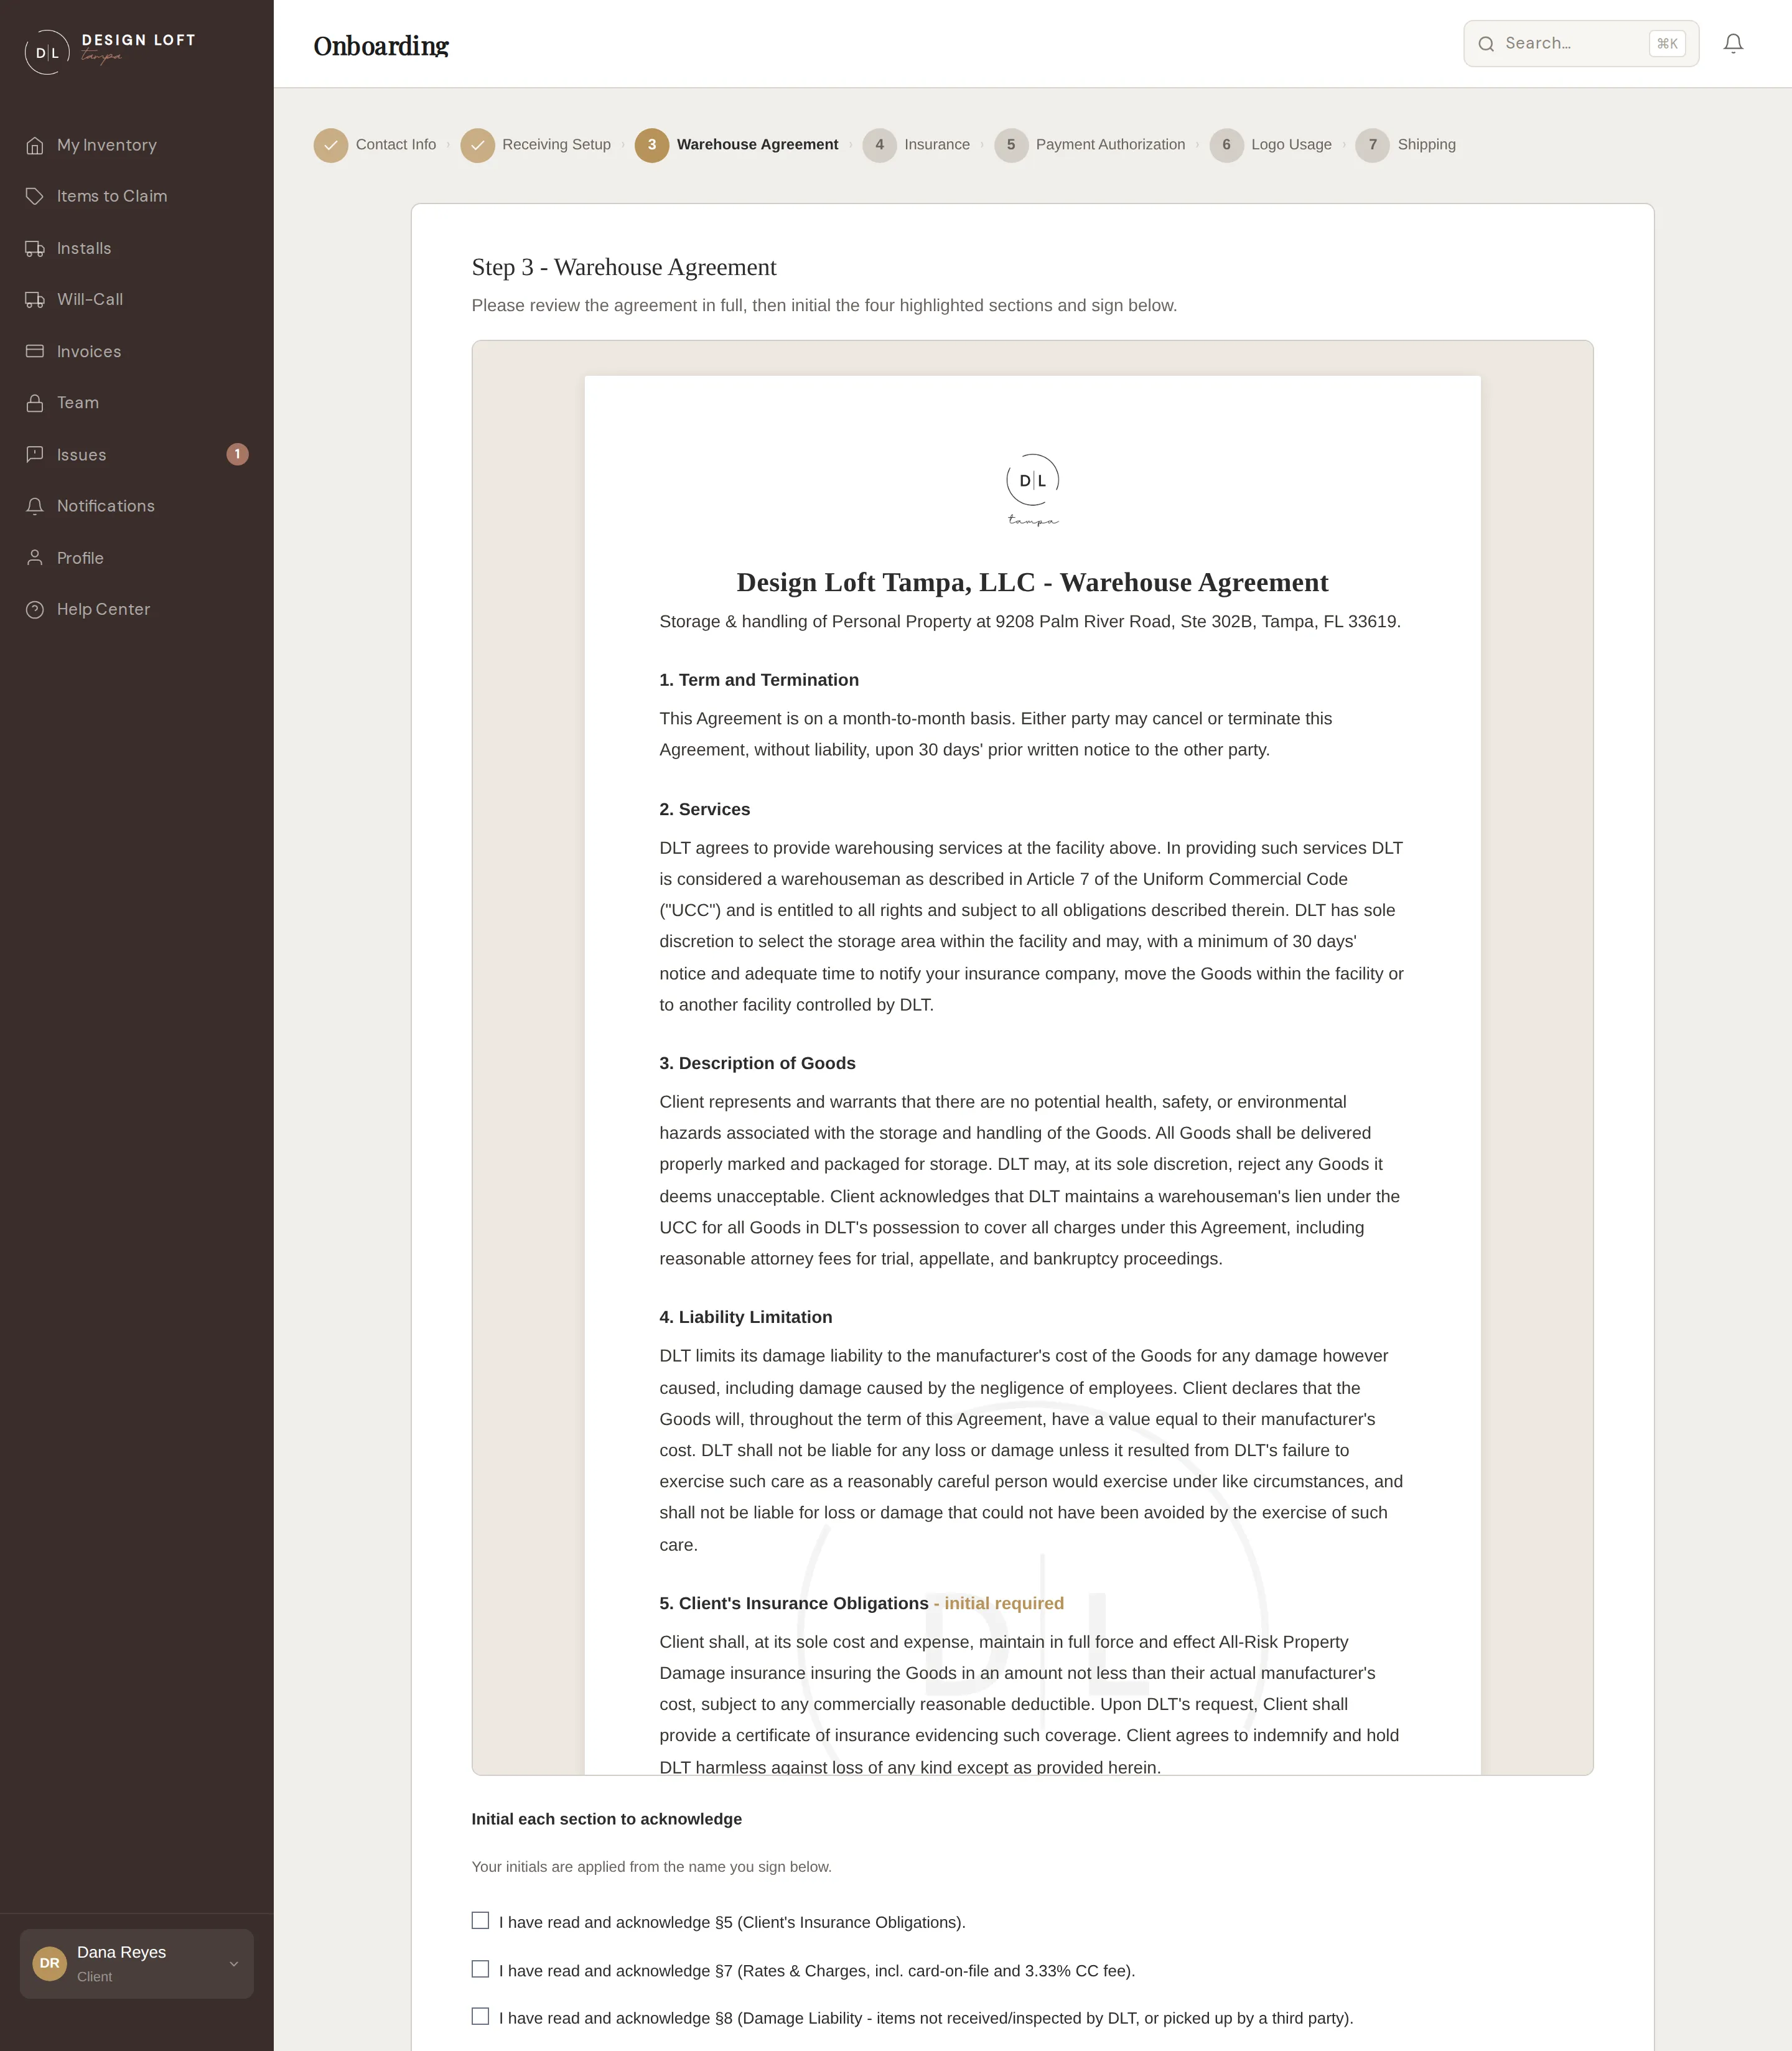The image size is (1792, 2051).
Task: Click the Installs truck icon
Action: (35, 248)
